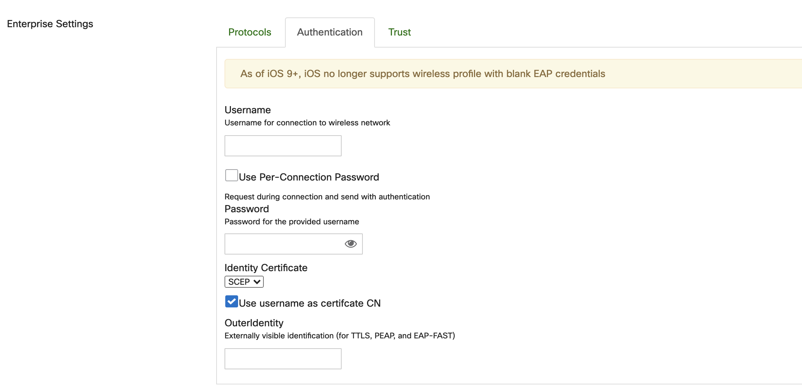Click the 'Request during connection' description text
The image size is (802, 392).
point(327,197)
